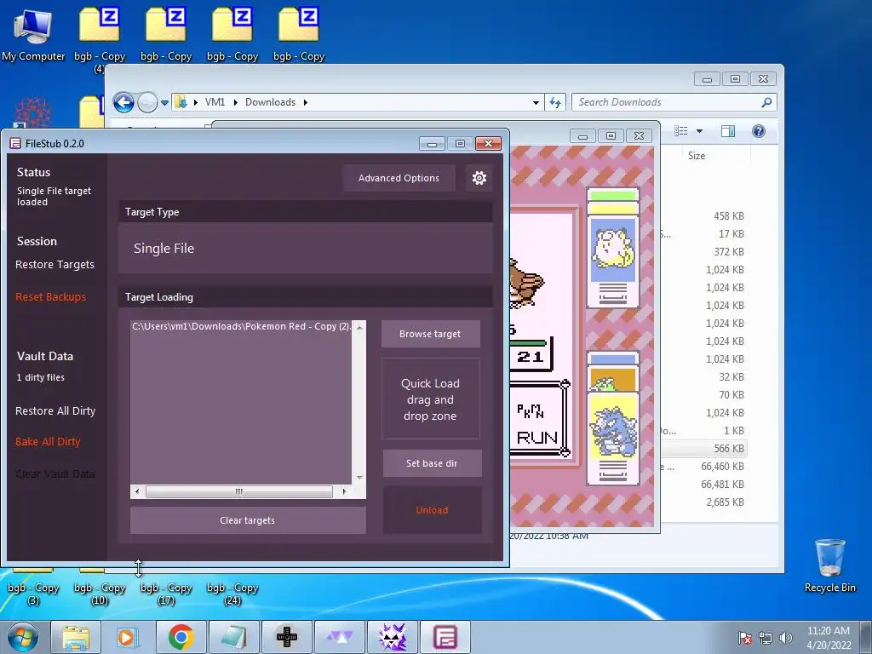Click Reset Backups in sidebar
This screenshot has height=654, width=872.
click(x=50, y=297)
